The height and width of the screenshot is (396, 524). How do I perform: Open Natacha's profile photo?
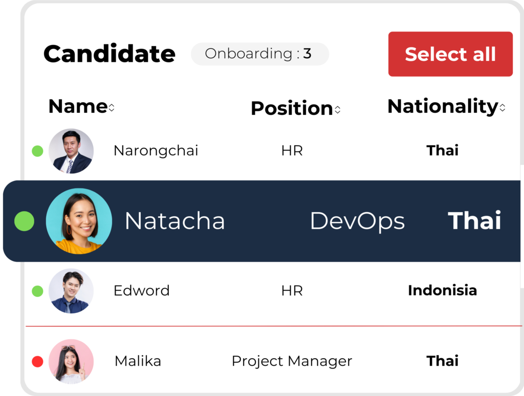(x=79, y=221)
